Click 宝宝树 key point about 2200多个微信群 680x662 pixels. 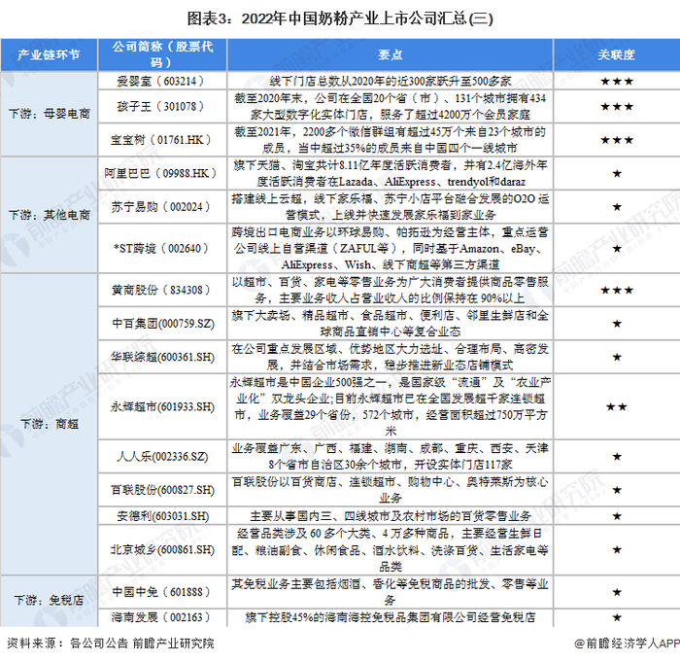[x=390, y=140]
